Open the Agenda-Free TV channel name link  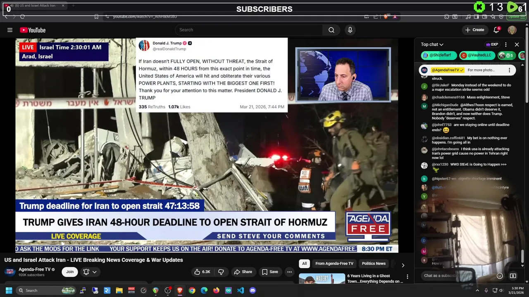click(34, 269)
